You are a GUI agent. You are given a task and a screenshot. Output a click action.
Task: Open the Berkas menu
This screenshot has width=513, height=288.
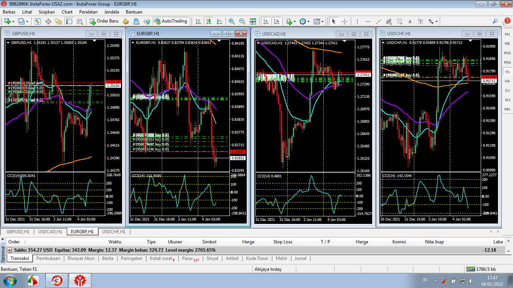pyautogui.click(x=9, y=12)
